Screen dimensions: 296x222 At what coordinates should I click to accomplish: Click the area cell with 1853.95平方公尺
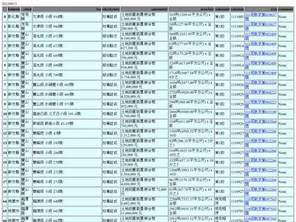click(x=191, y=36)
